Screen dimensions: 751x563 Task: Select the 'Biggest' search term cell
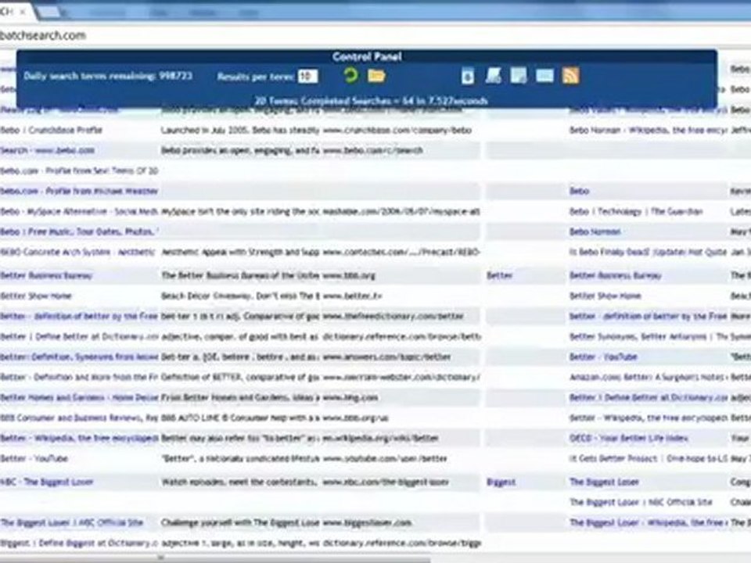tap(501, 482)
